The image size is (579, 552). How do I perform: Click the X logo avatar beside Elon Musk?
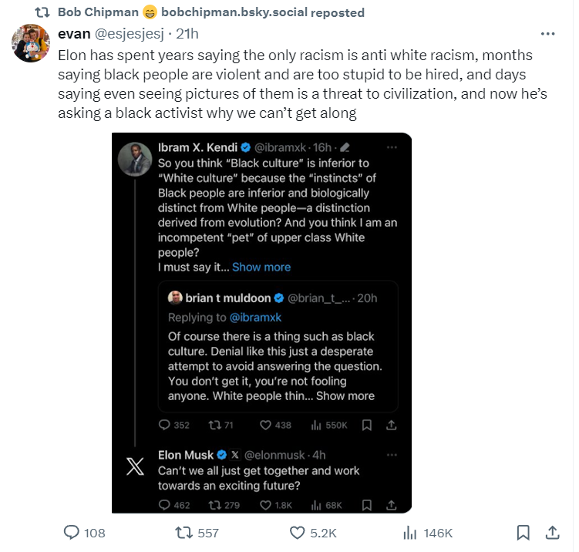134,470
